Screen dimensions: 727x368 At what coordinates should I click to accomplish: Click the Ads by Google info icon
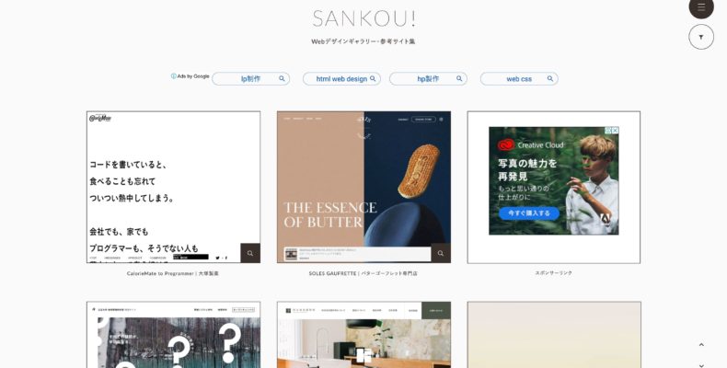point(173,76)
